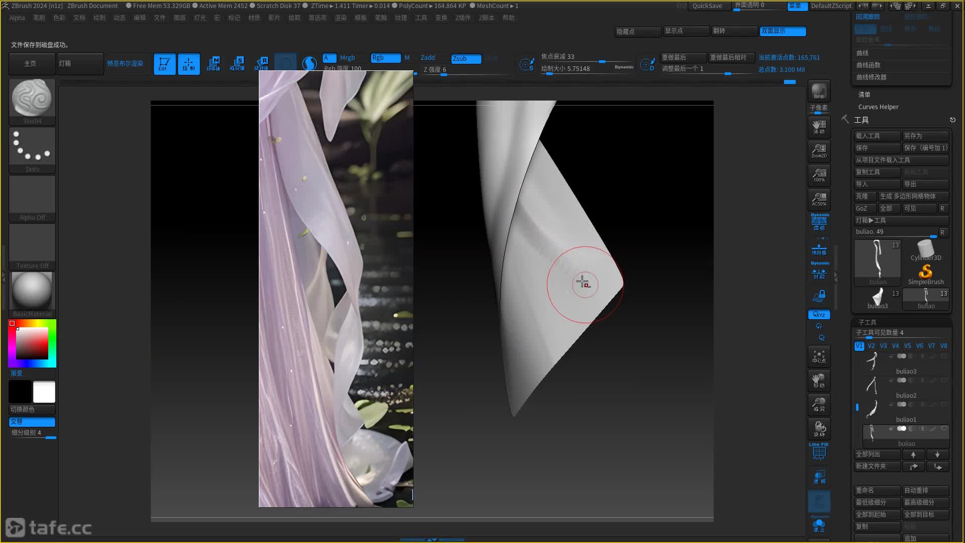Expand 灯箱▶工具 LightBox tools
The image size is (965, 543).
[x=902, y=221]
